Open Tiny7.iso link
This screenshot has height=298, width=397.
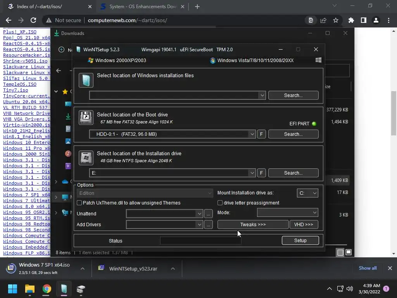click(16, 90)
